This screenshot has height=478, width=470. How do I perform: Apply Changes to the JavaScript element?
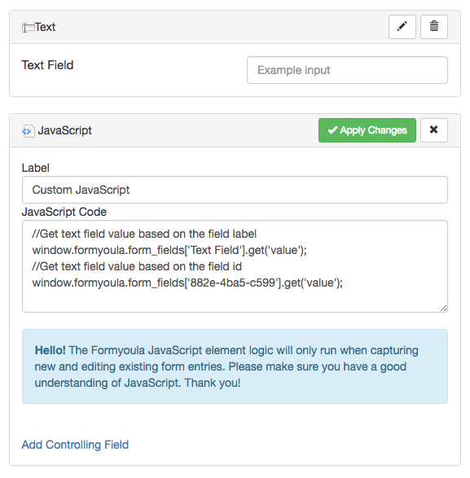[367, 130]
